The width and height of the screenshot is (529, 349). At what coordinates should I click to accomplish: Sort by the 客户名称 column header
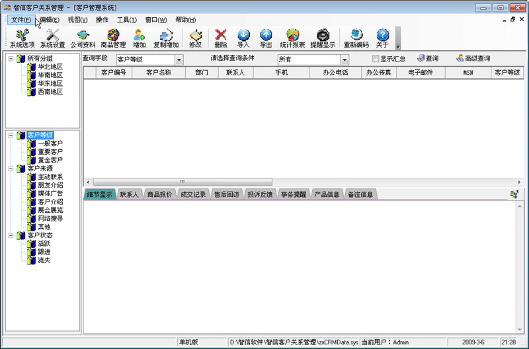(x=159, y=73)
